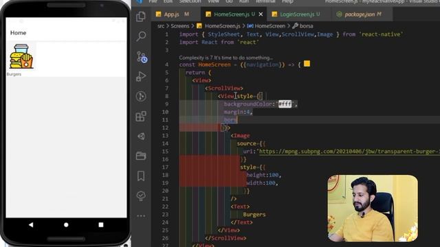Open the Extensions view
Screen dimensions: 440x247
coord(141,116)
